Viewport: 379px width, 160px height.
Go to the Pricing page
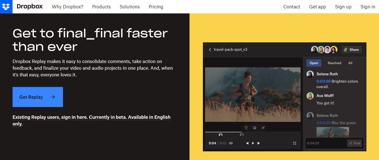point(156,7)
